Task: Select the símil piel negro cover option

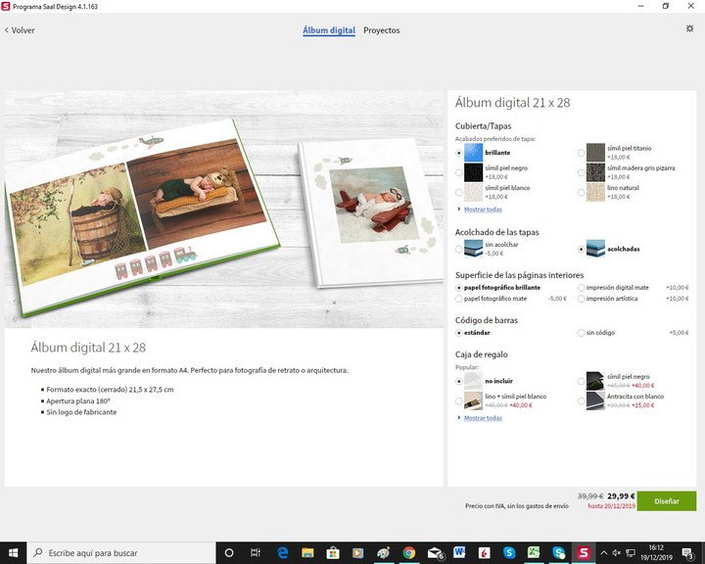Action: click(460, 172)
